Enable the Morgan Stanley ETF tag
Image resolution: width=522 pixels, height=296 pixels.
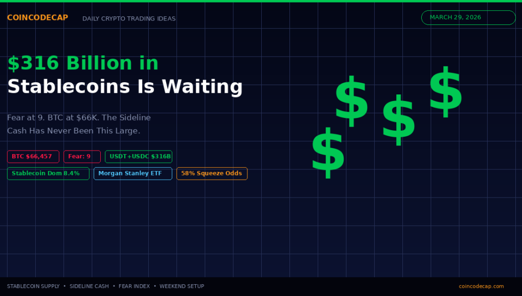pyautogui.click(x=132, y=174)
